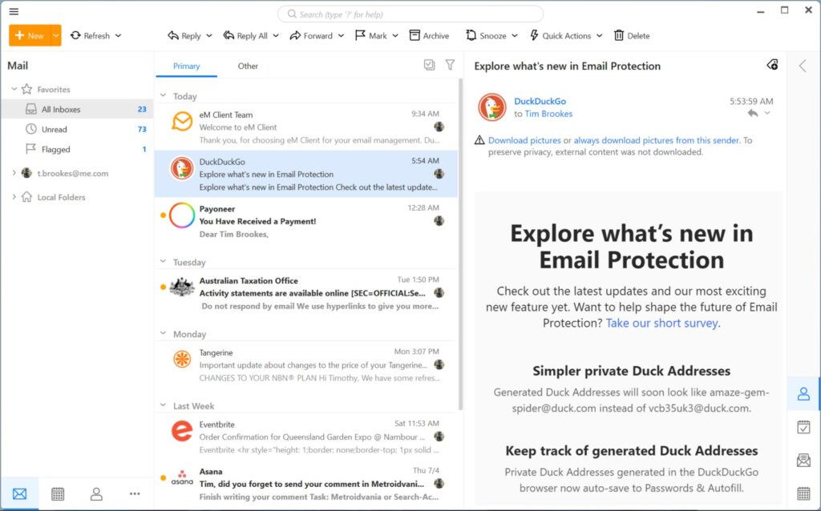Collapse the Last Week group
The width and height of the screenshot is (821, 511).
164,405
